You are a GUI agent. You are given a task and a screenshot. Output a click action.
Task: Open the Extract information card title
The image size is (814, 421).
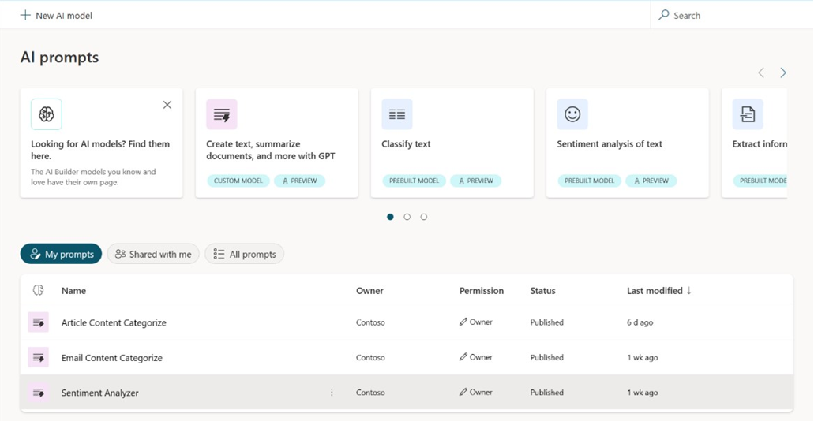(x=760, y=144)
